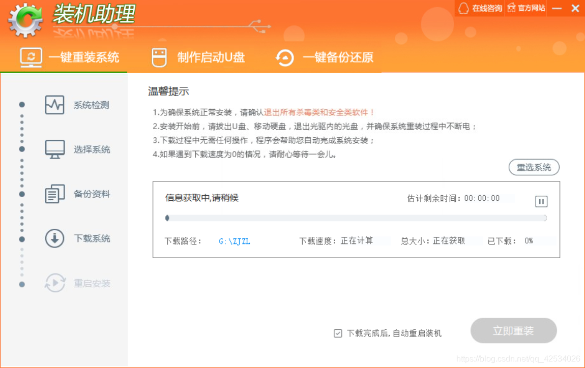This screenshot has width=585, height=368.
Task: Click the reinstall monitor icon in tab bar
Action: [31, 57]
